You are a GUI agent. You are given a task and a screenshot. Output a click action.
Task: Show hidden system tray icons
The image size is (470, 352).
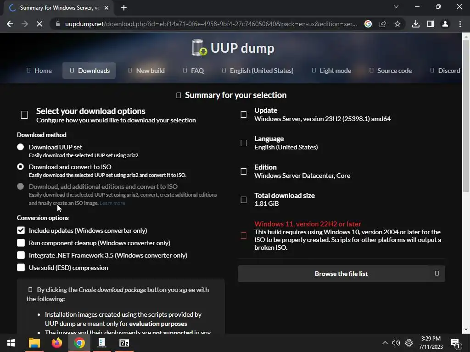pyautogui.click(x=385, y=343)
